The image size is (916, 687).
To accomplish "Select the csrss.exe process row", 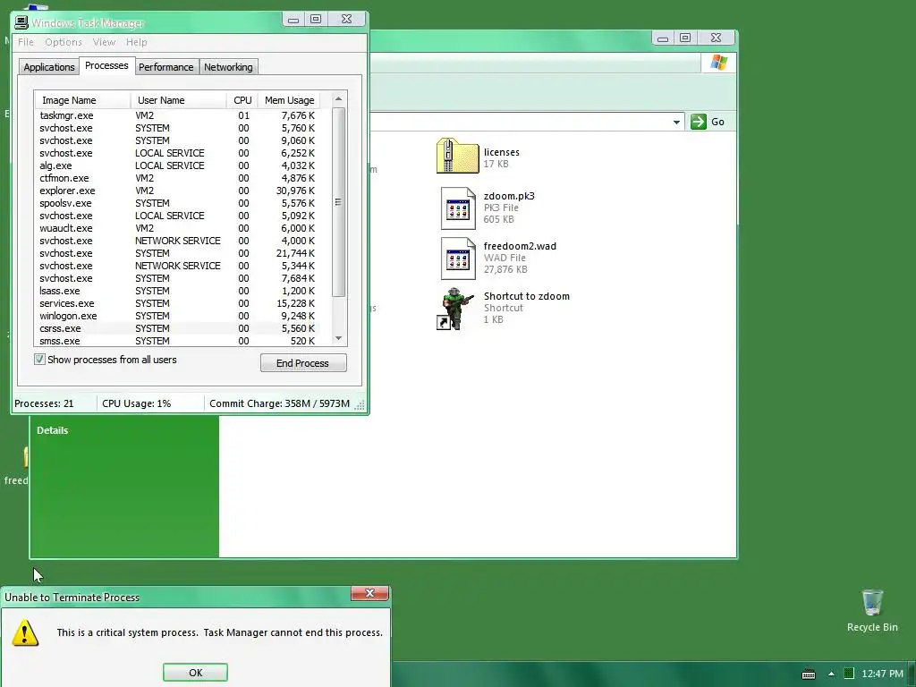I will 178,328.
